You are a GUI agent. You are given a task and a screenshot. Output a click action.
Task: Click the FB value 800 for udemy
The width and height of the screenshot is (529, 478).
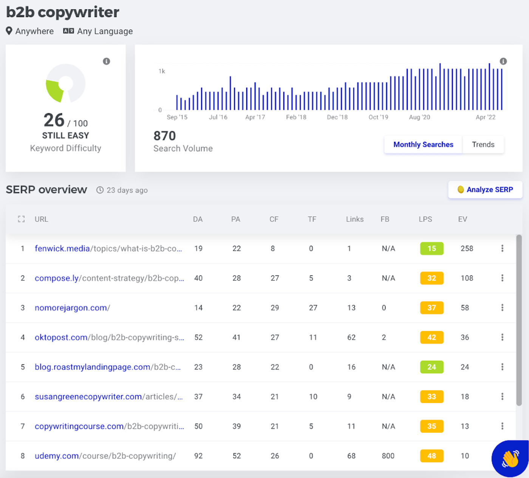388,456
